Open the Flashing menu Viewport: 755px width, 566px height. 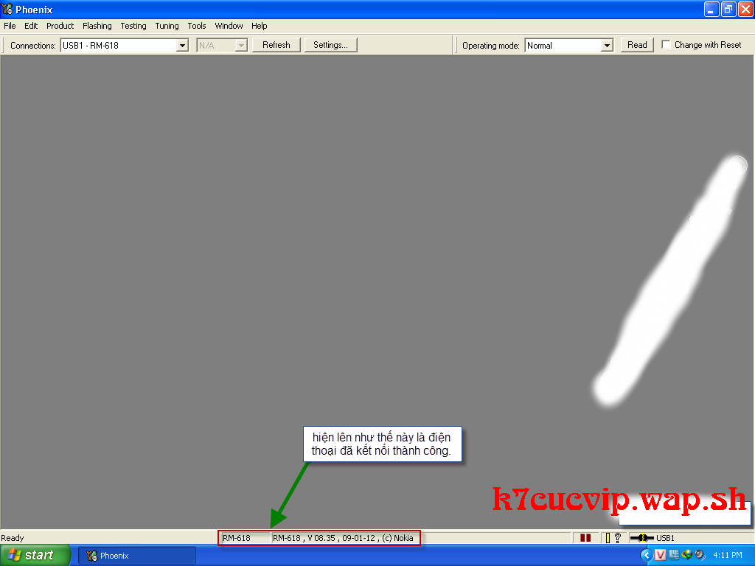click(97, 26)
